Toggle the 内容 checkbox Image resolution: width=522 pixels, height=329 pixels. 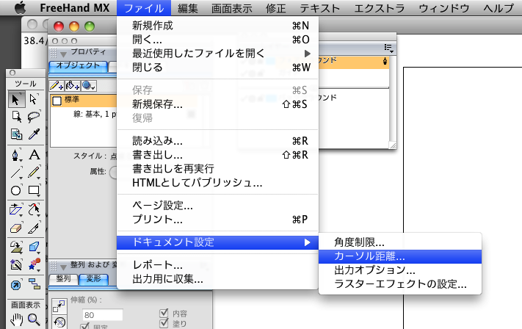point(164,311)
